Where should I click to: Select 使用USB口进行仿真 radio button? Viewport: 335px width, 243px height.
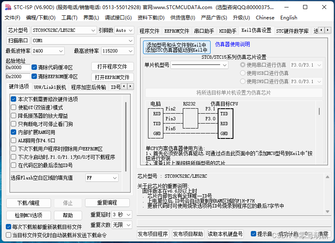pos(243,73)
